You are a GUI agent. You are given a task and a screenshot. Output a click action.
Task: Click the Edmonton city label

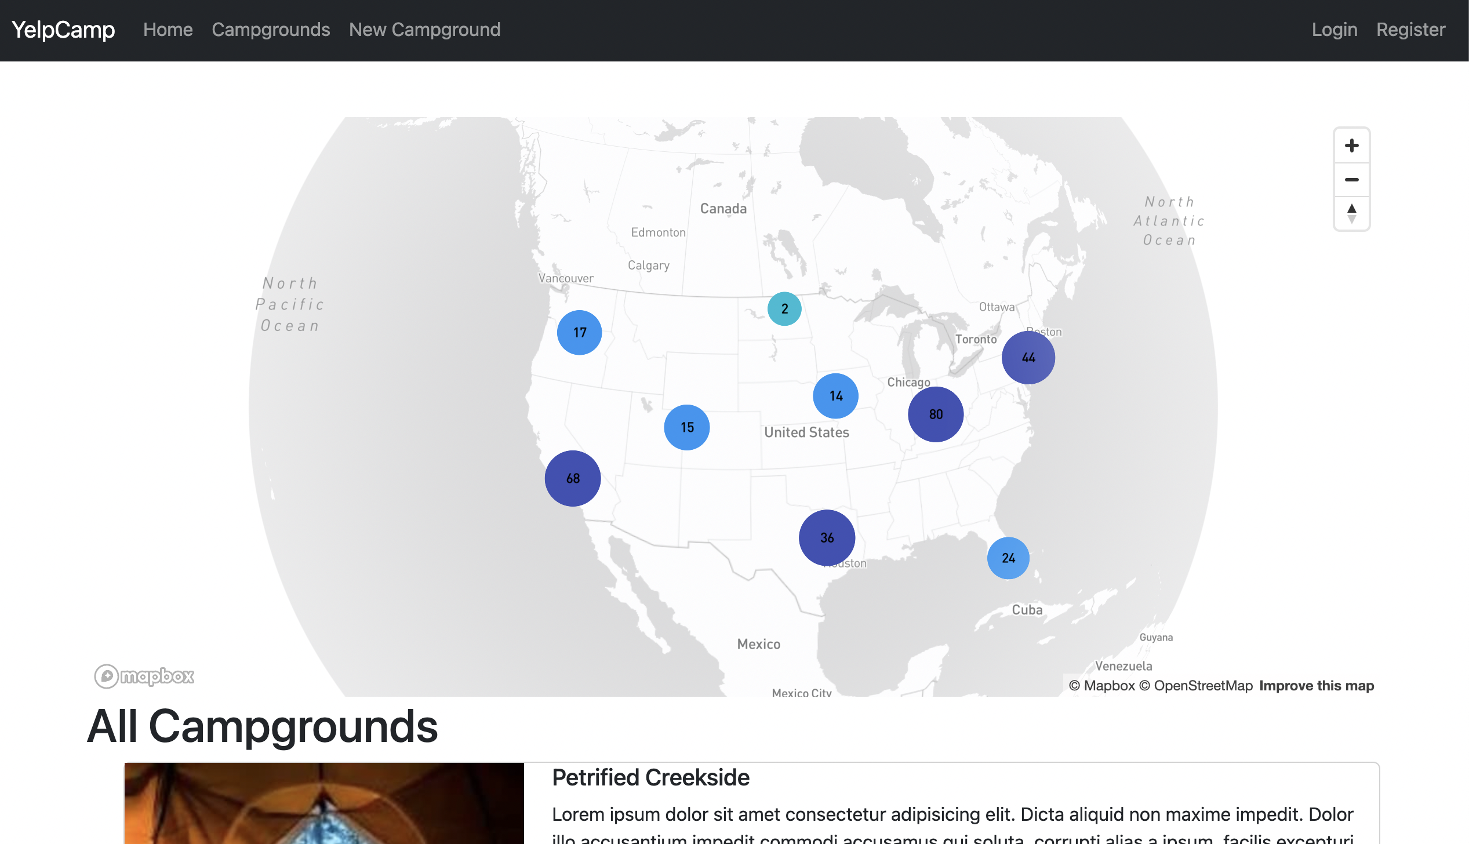658,232
